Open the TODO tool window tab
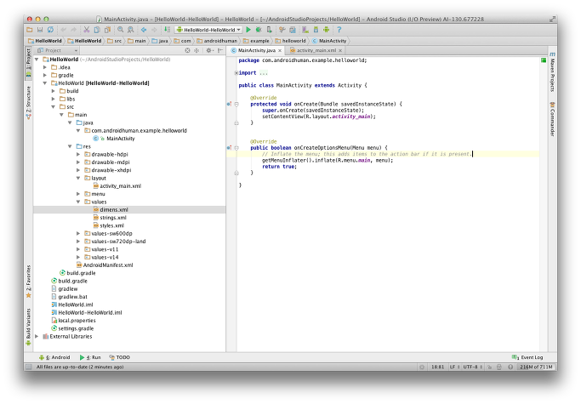The image size is (581, 404). (119, 358)
